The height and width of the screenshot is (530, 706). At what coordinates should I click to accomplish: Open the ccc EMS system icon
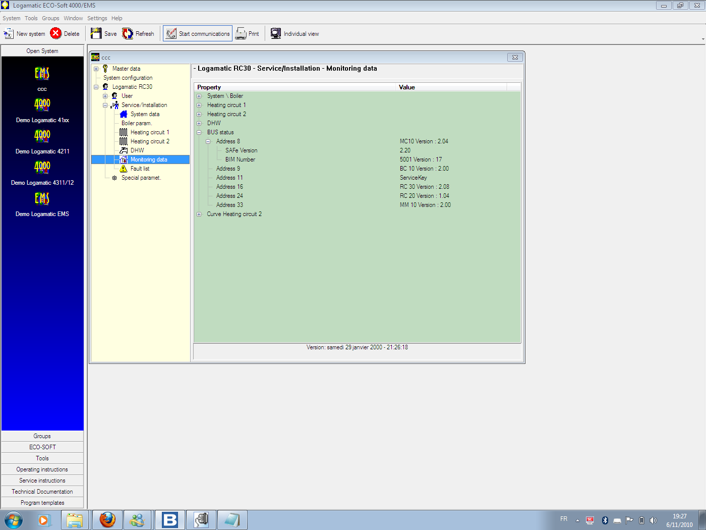42,74
